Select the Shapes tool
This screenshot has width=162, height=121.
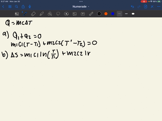(x=50, y=14)
